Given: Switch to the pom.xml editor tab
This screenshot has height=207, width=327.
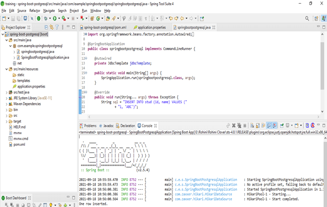Looking at the screenshot, I should 103,27.
